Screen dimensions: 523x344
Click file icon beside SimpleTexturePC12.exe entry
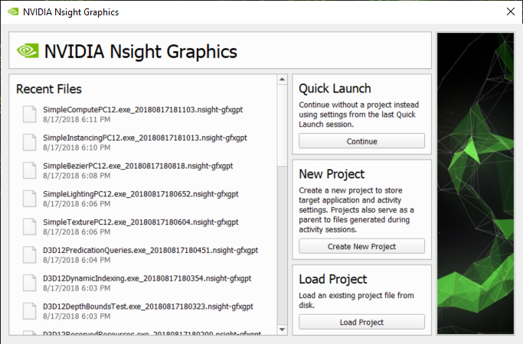pos(30,226)
